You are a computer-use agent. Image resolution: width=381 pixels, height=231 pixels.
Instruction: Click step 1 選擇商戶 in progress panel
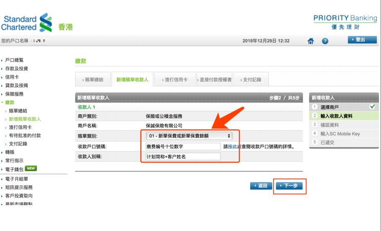point(344,107)
